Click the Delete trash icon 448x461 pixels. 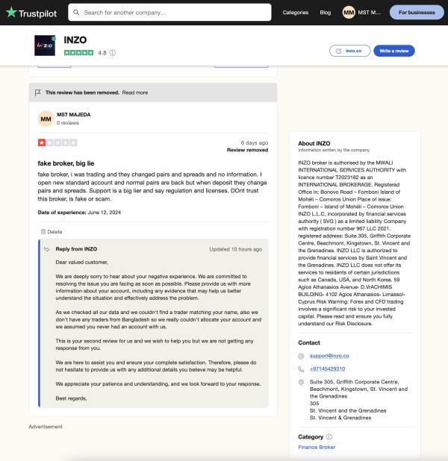point(43,232)
